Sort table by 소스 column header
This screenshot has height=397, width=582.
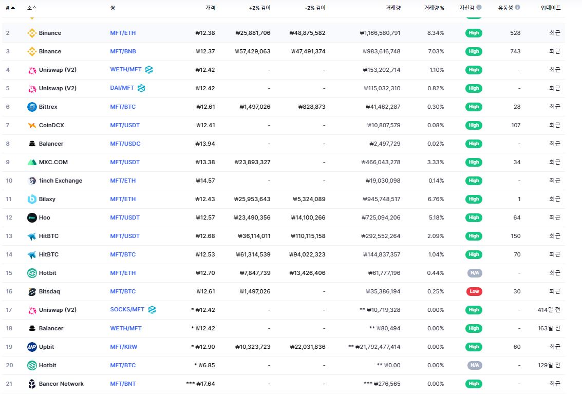point(32,8)
